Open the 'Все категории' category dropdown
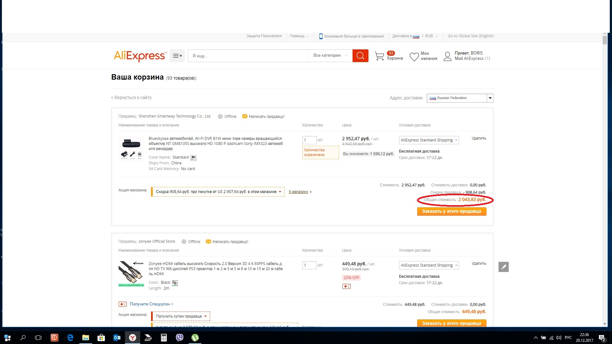This screenshot has width=612, height=344. (330, 56)
